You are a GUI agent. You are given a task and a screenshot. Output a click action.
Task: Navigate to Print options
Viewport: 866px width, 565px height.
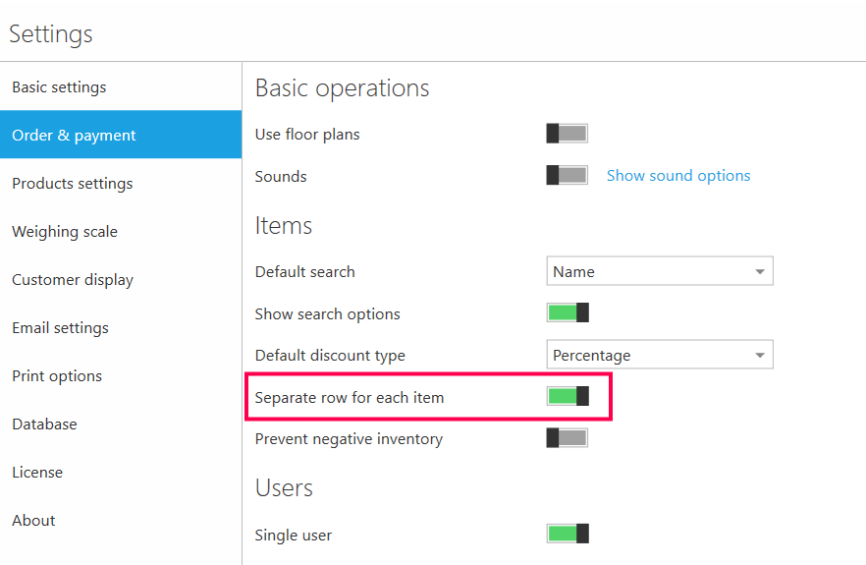pos(57,376)
